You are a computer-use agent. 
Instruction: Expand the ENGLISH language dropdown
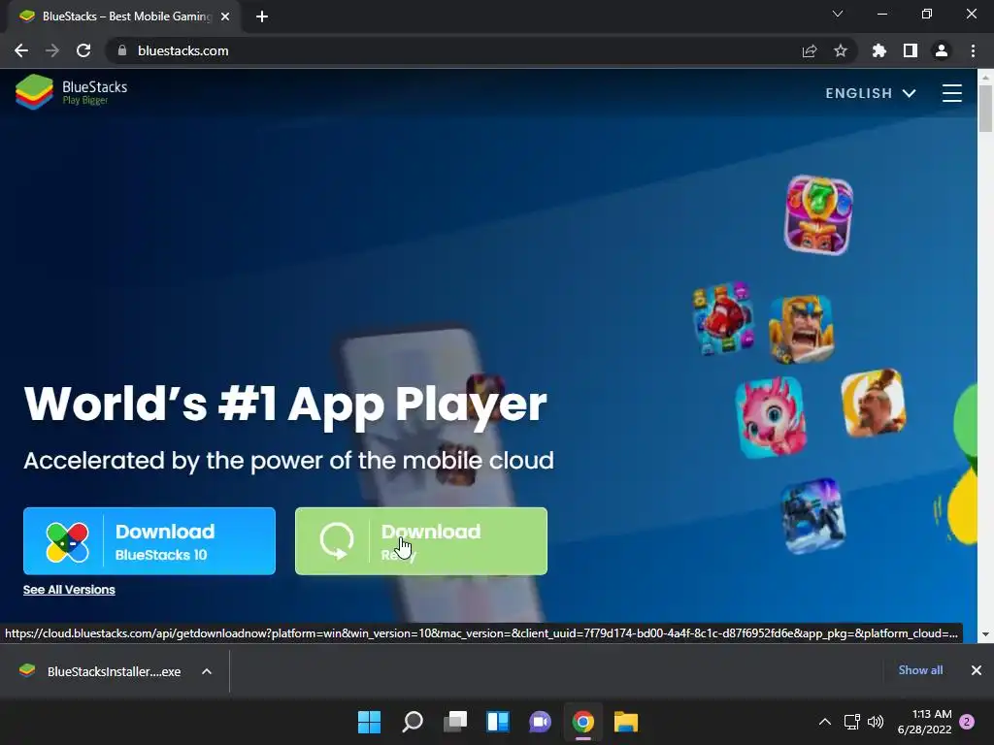coord(871,93)
